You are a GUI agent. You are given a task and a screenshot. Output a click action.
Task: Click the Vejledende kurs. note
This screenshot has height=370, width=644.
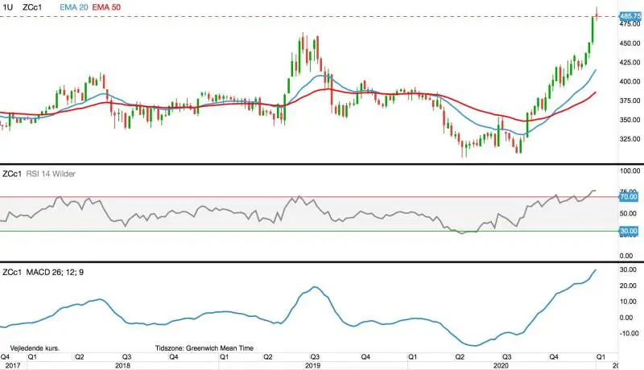point(35,348)
